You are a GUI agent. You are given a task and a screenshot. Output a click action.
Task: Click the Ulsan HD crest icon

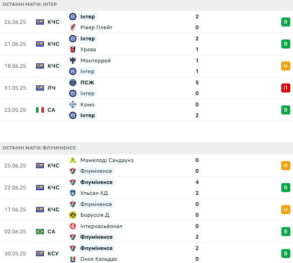click(73, 193)
